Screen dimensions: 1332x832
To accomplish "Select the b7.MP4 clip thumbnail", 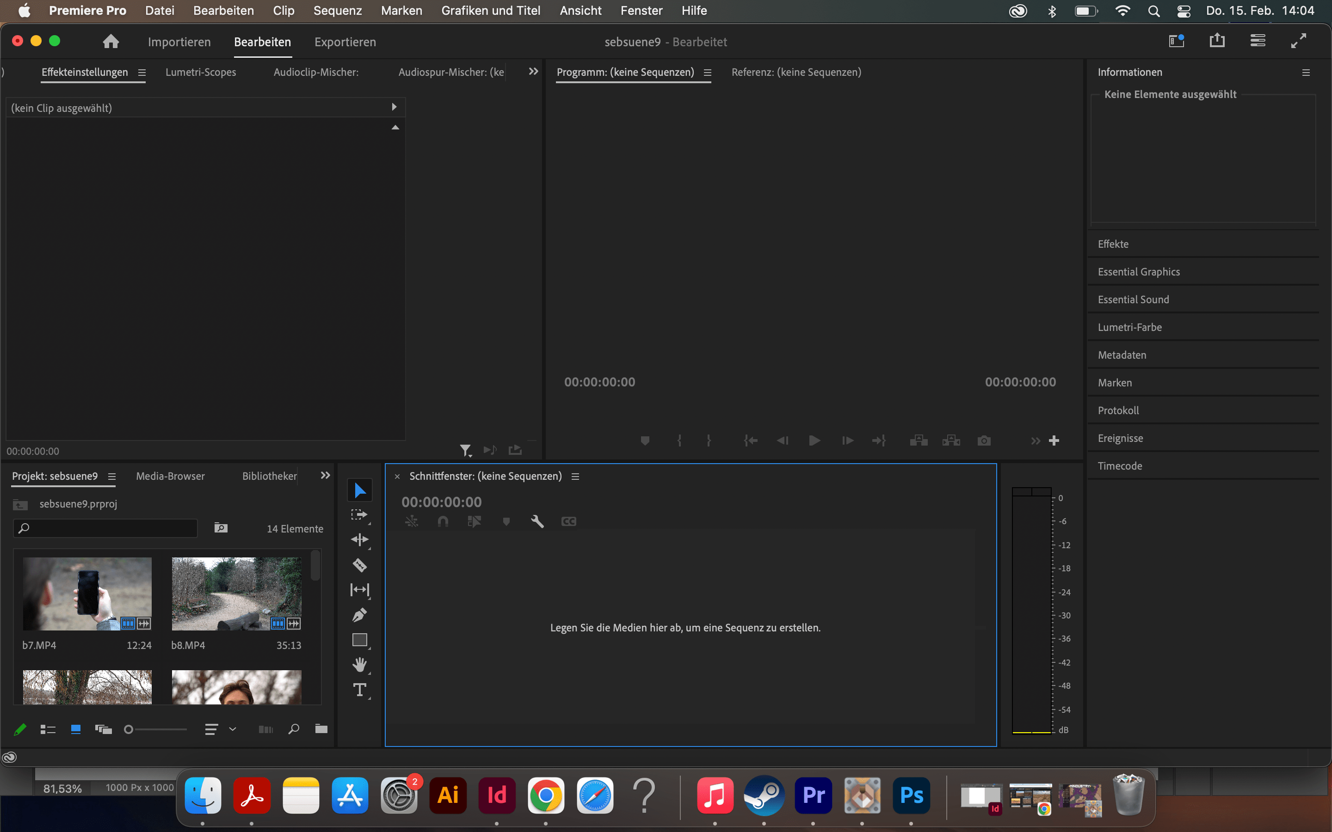I will pyautogui.click(x=86, y=594).
